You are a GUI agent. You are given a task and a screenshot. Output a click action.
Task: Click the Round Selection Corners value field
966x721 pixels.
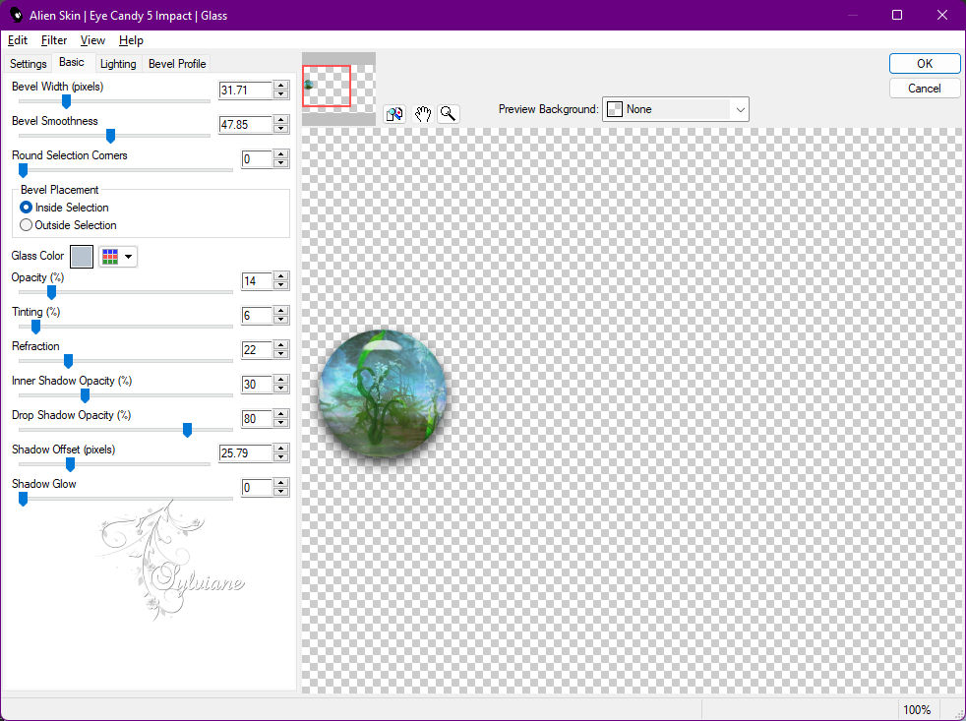coord(257,159)
